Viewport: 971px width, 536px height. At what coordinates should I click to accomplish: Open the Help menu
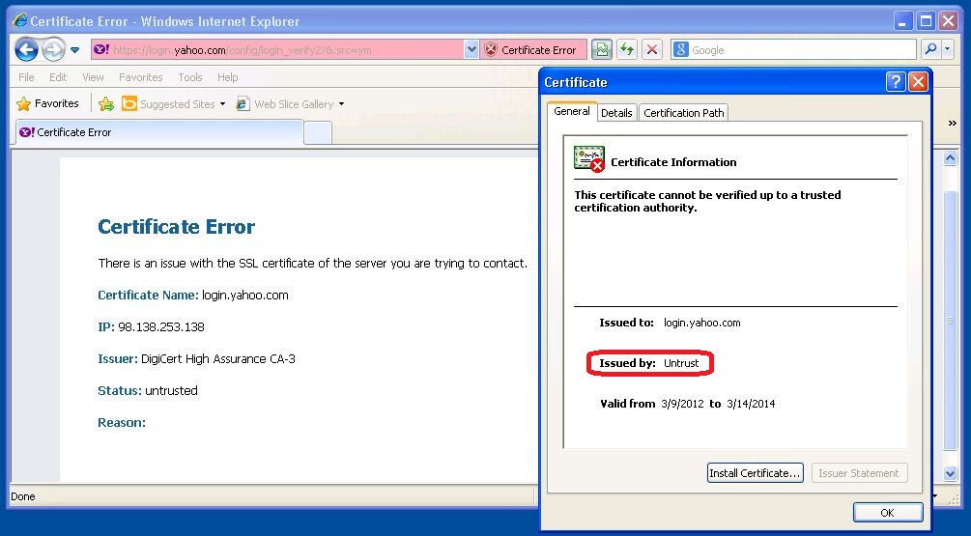pyautogui.click(x=227, y=77)
